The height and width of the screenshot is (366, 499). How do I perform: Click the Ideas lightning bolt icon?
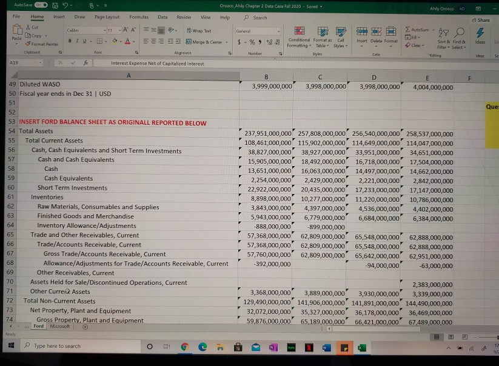click(480, 34)
